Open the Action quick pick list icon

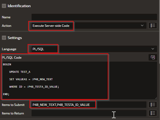153,25
